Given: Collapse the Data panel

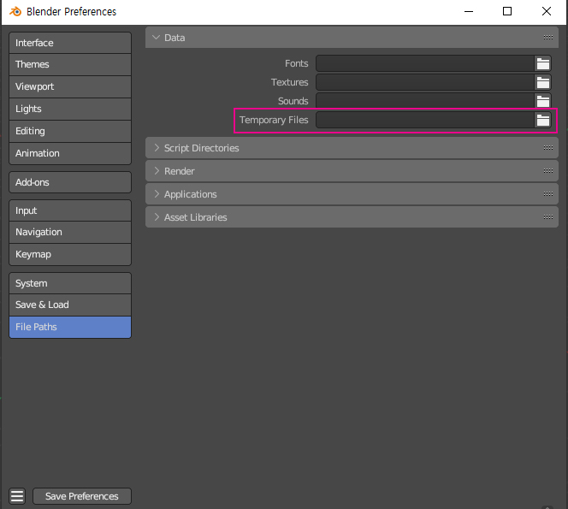Looking at the screenshot, I should (x=157, y=38).
